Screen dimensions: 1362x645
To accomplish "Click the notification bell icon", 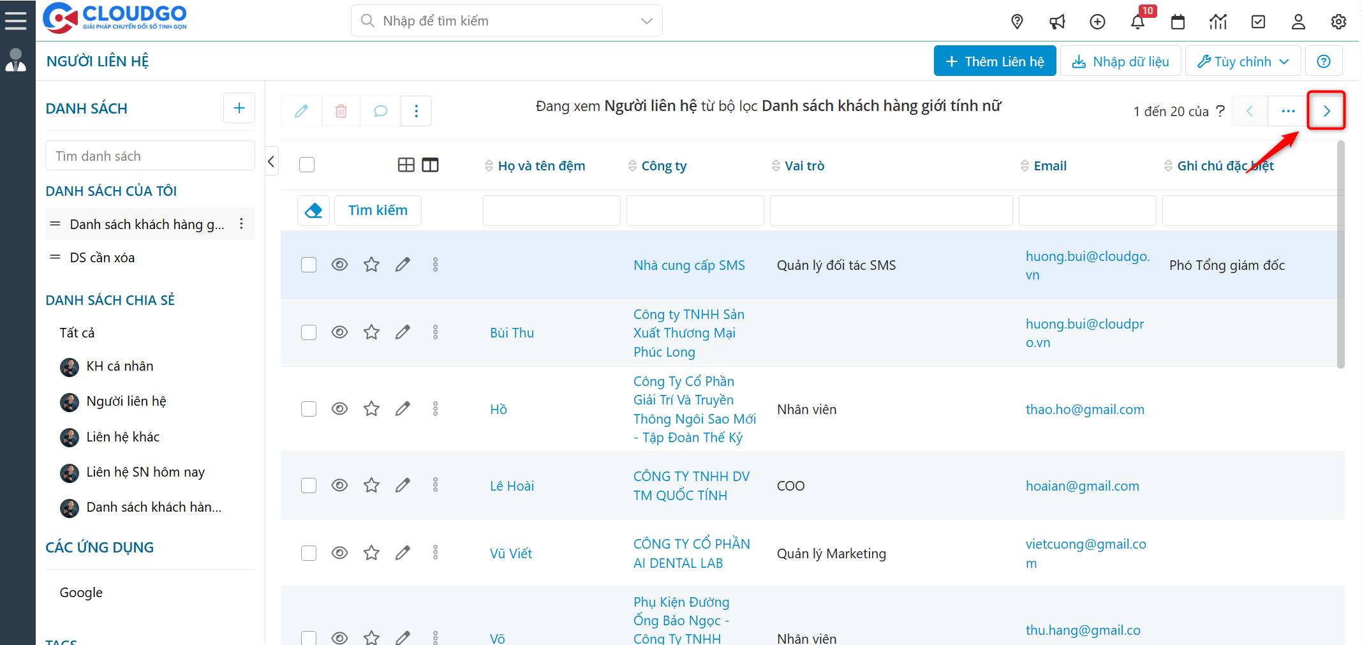I will (1137, 22).
